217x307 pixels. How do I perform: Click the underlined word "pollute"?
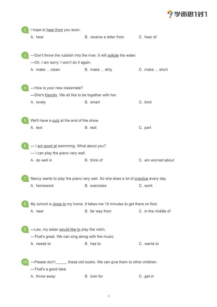(x=113, y=55)
